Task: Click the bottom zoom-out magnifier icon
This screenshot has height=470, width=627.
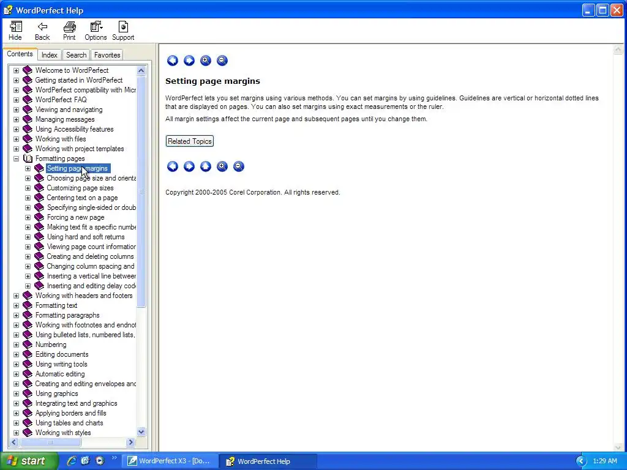Action: (239, 166)
